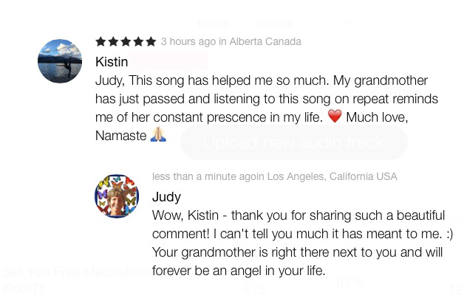Open Judy's profile via her name
This screenshot has height=295, width=464.
166,197
